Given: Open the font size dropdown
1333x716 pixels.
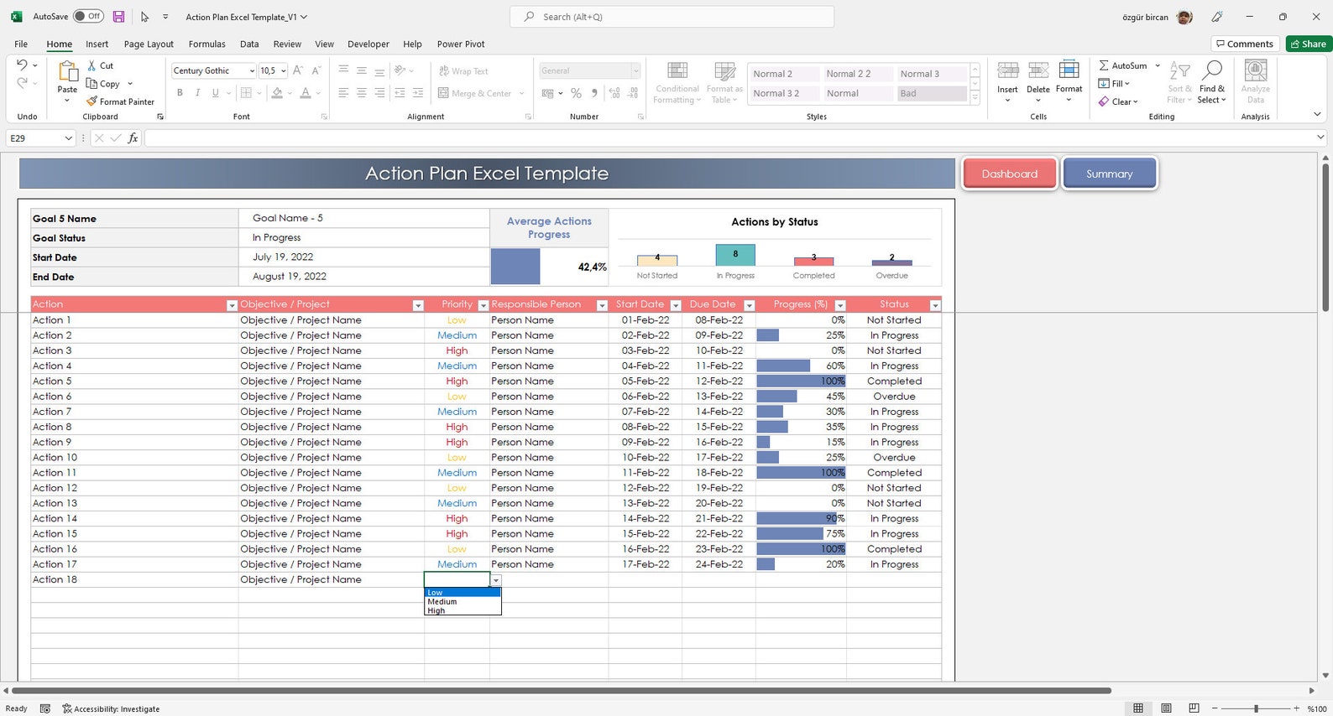Looking at the screenshot, I should click(284, 71).
